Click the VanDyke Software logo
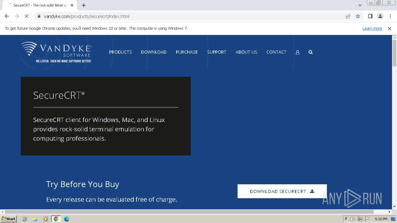 [x=56, y=52]
